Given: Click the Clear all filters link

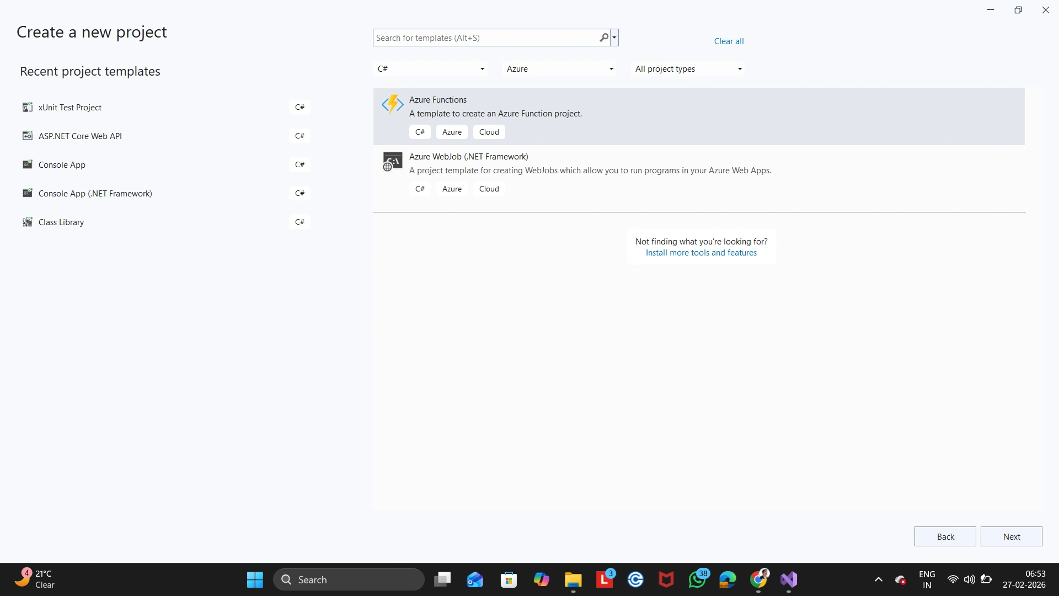Looking at the screenshot, I should [729, 41].
